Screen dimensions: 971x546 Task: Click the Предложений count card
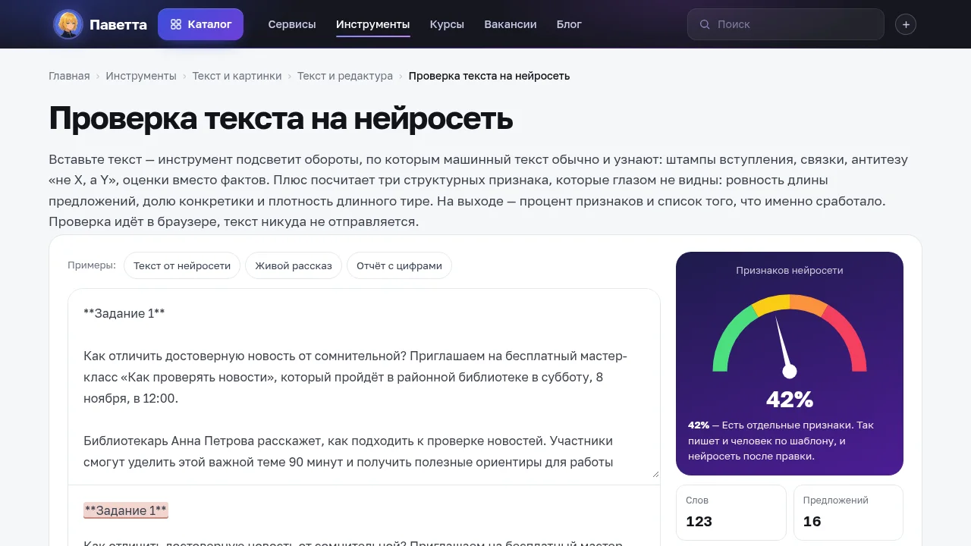click(x=848, y=513)
